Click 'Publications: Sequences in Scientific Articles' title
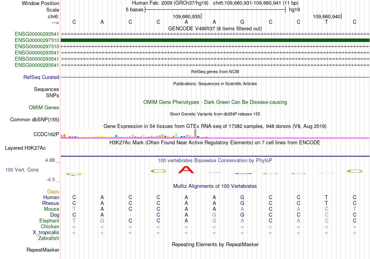370x259 pixels. point(215,84)
